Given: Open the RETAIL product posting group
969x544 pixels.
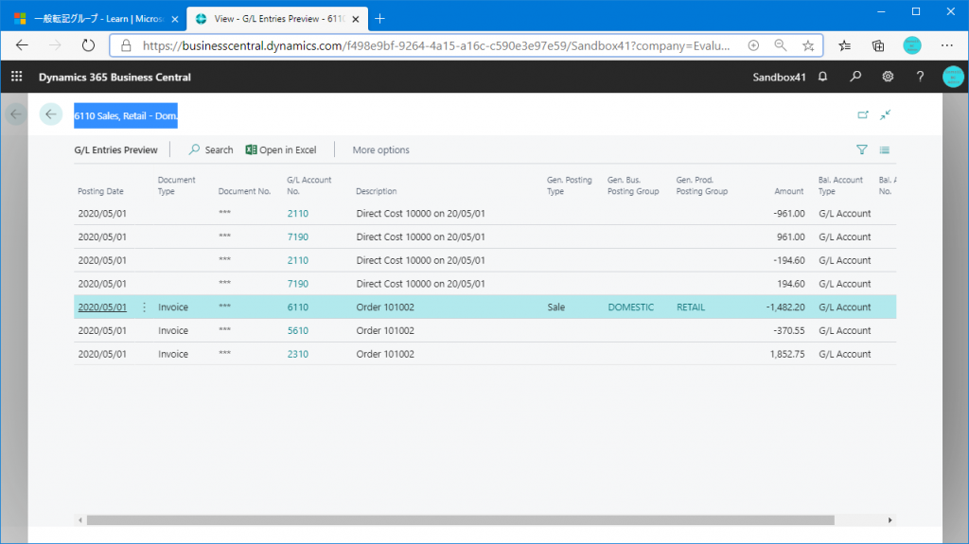Looking at the screenshot, I should (x=690, y=307).
